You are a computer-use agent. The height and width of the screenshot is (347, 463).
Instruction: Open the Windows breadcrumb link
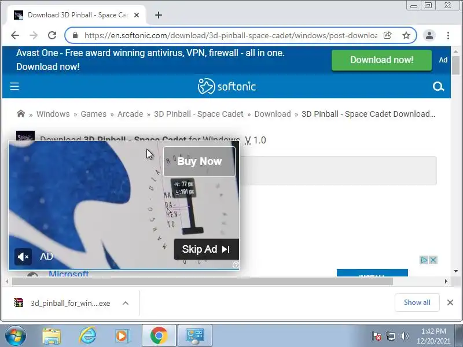point(53,114)
